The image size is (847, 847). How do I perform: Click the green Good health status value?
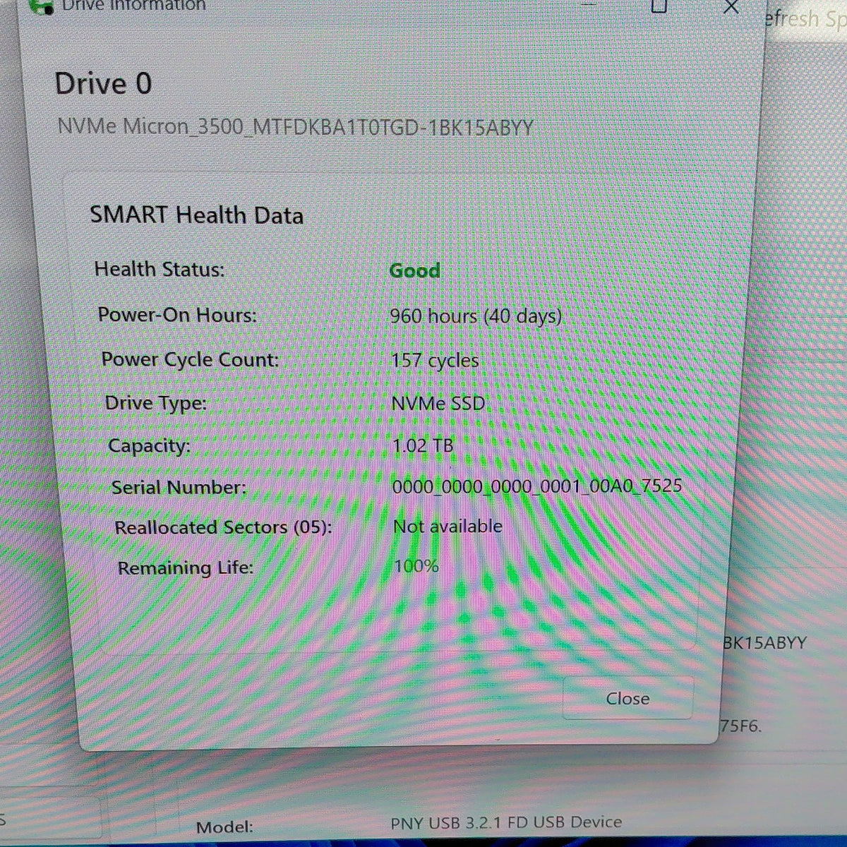pyautogui.click(x=415, y=270)
